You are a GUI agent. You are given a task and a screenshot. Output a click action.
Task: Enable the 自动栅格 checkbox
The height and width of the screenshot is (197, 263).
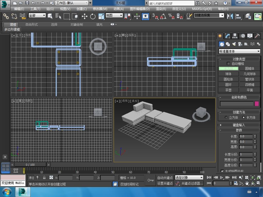(x=228, y=64)
